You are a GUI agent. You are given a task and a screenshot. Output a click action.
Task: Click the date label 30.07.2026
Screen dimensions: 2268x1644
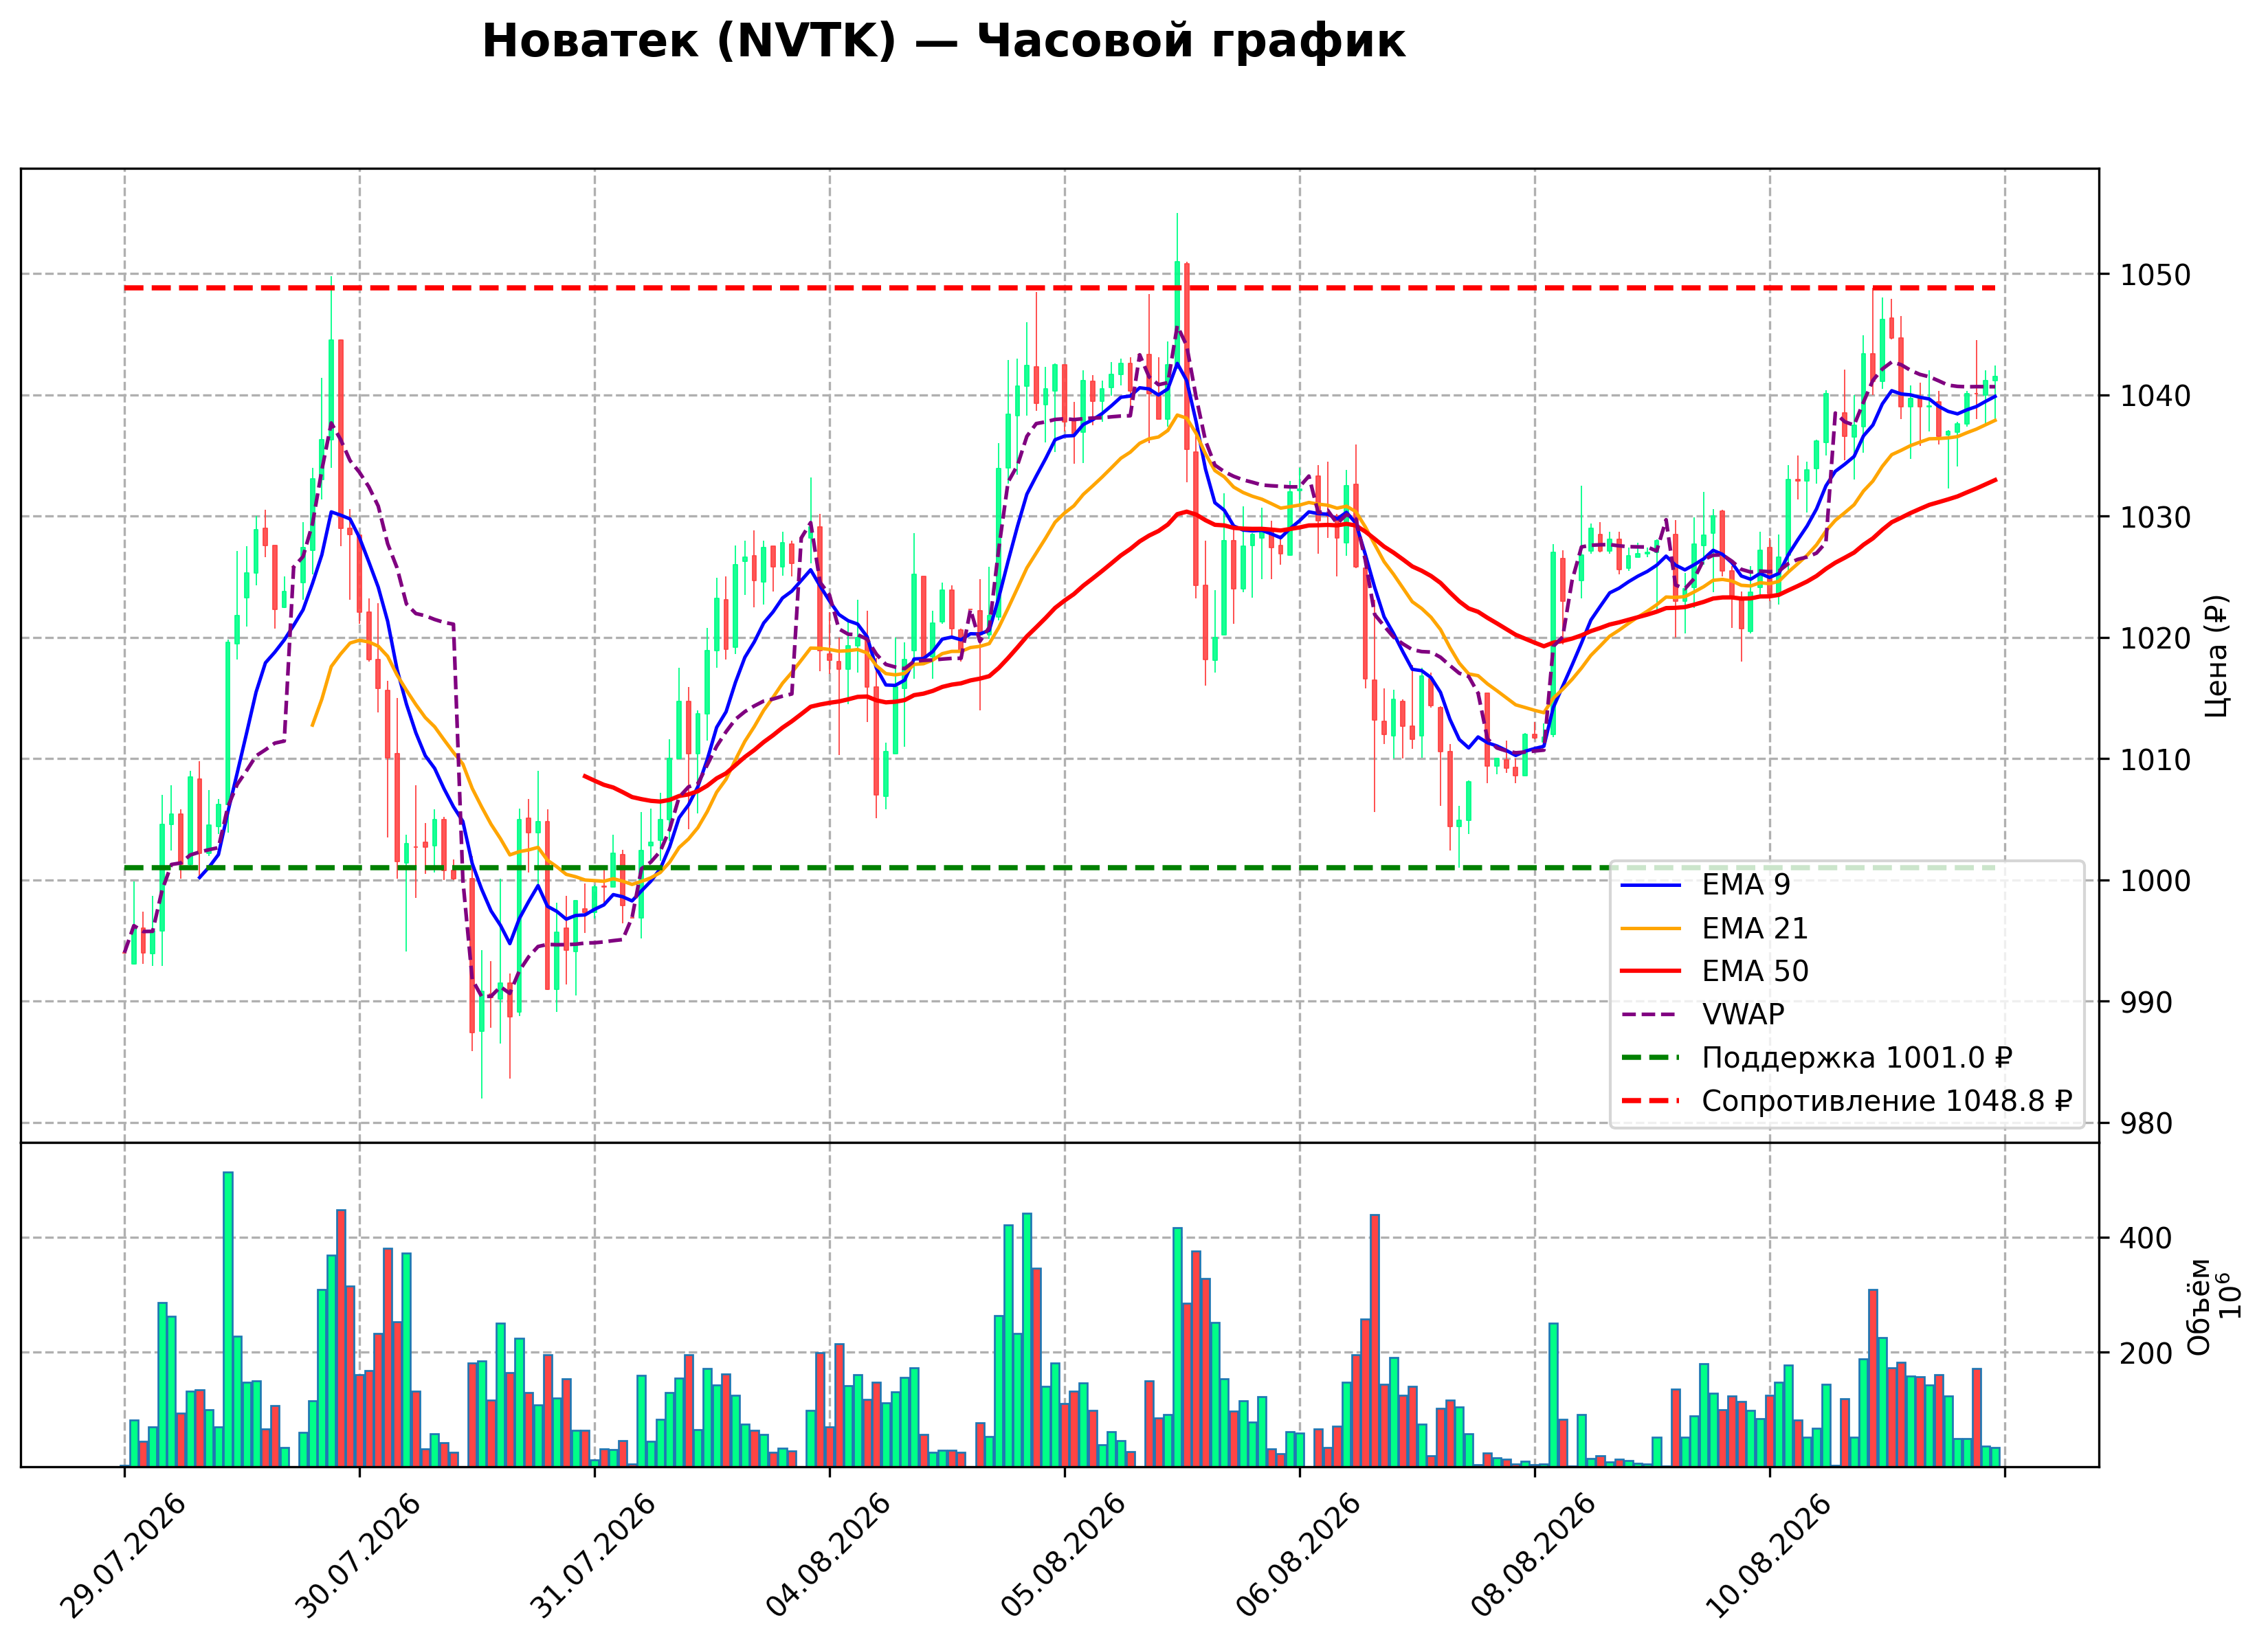pos(359,1555)
